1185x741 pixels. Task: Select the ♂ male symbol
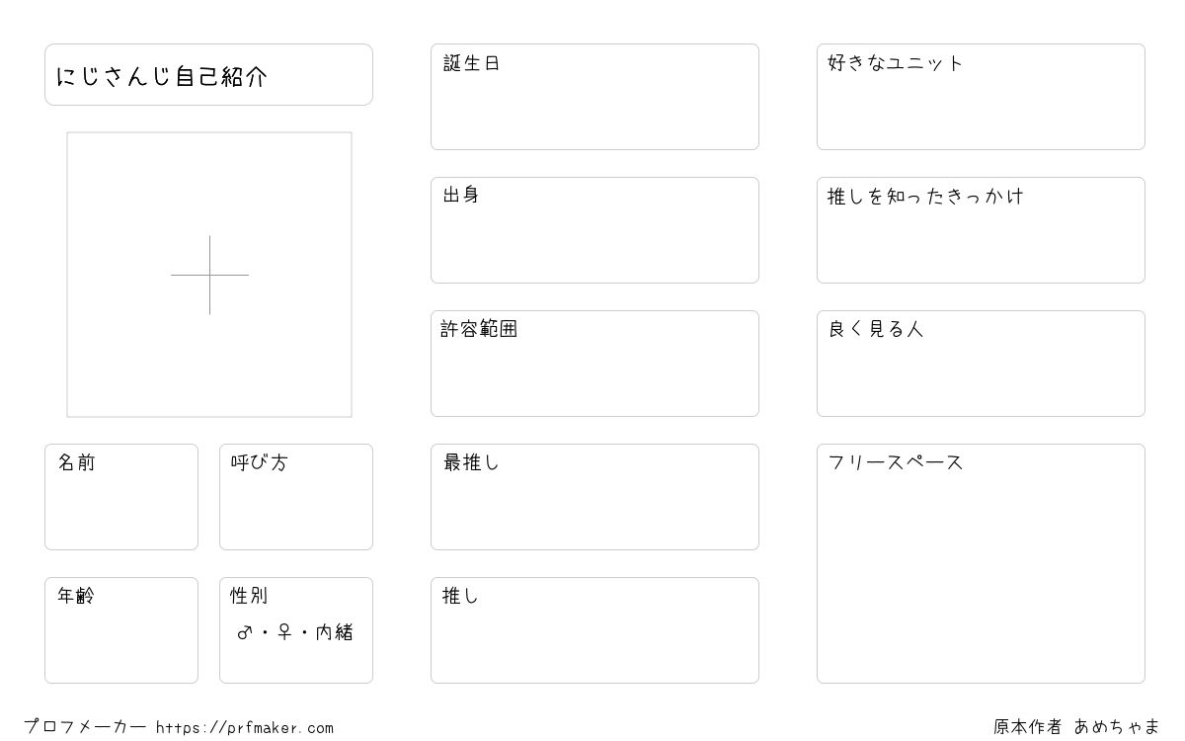245,632
